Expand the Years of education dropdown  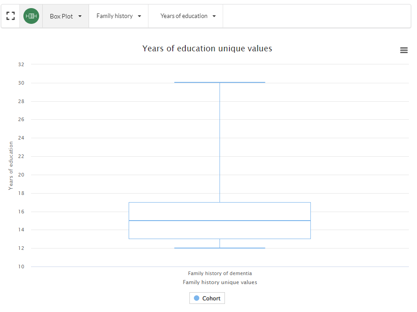click(x=188, y=16)
